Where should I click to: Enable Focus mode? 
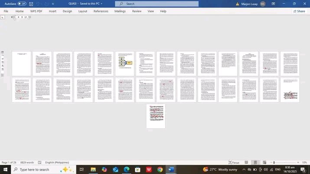tap(234, 162)
